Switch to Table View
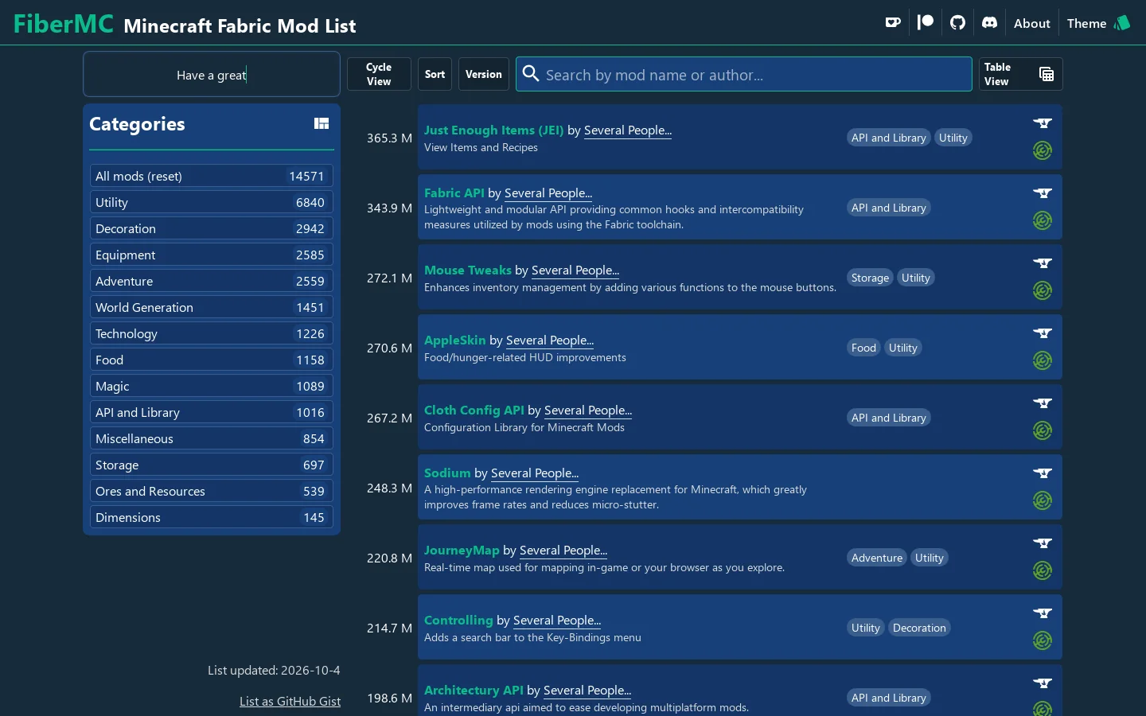Viewport: 1146px width, 716px height. tap(1020, 74)
